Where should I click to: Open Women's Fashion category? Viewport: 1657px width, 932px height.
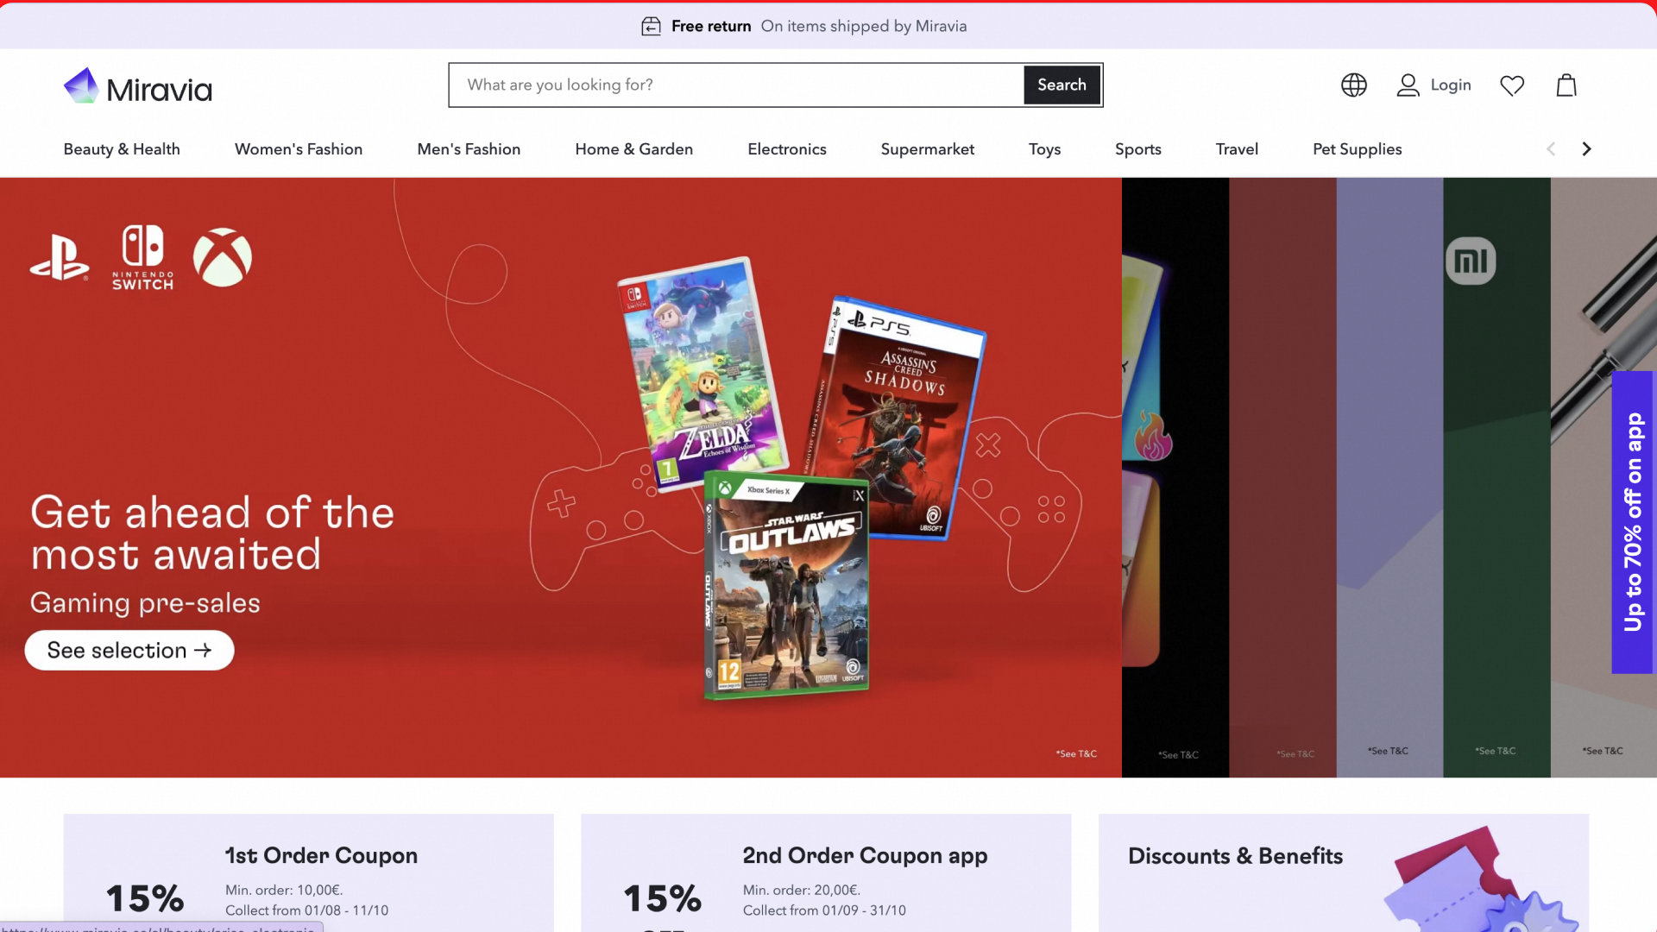299,148
